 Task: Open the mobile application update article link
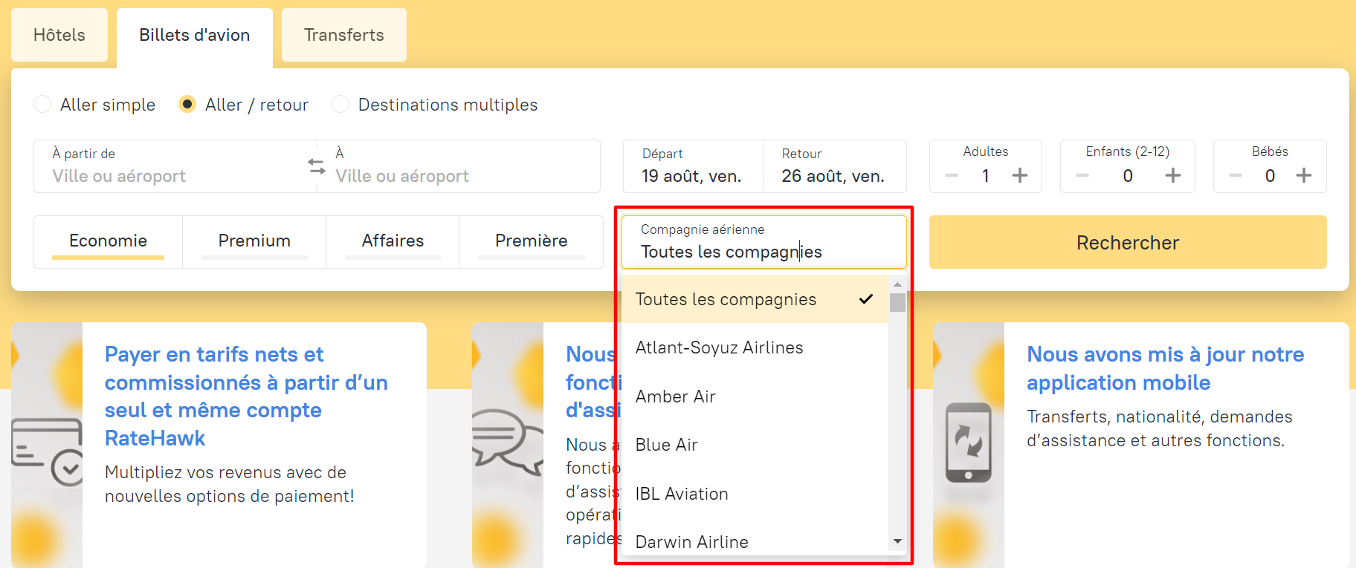point(1165,368)
